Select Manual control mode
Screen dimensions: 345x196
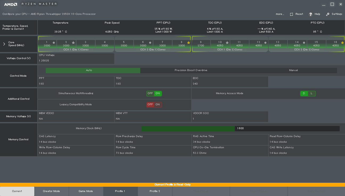(x=293, y=70)
